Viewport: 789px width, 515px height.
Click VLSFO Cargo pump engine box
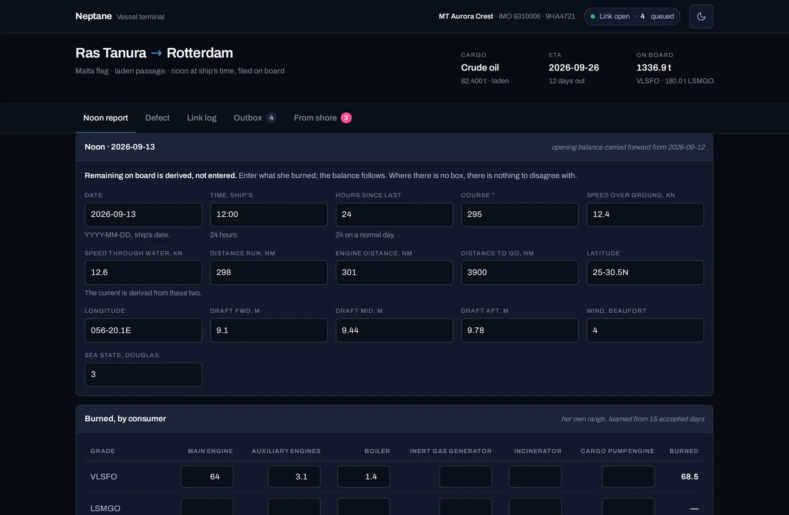(628, 476)
